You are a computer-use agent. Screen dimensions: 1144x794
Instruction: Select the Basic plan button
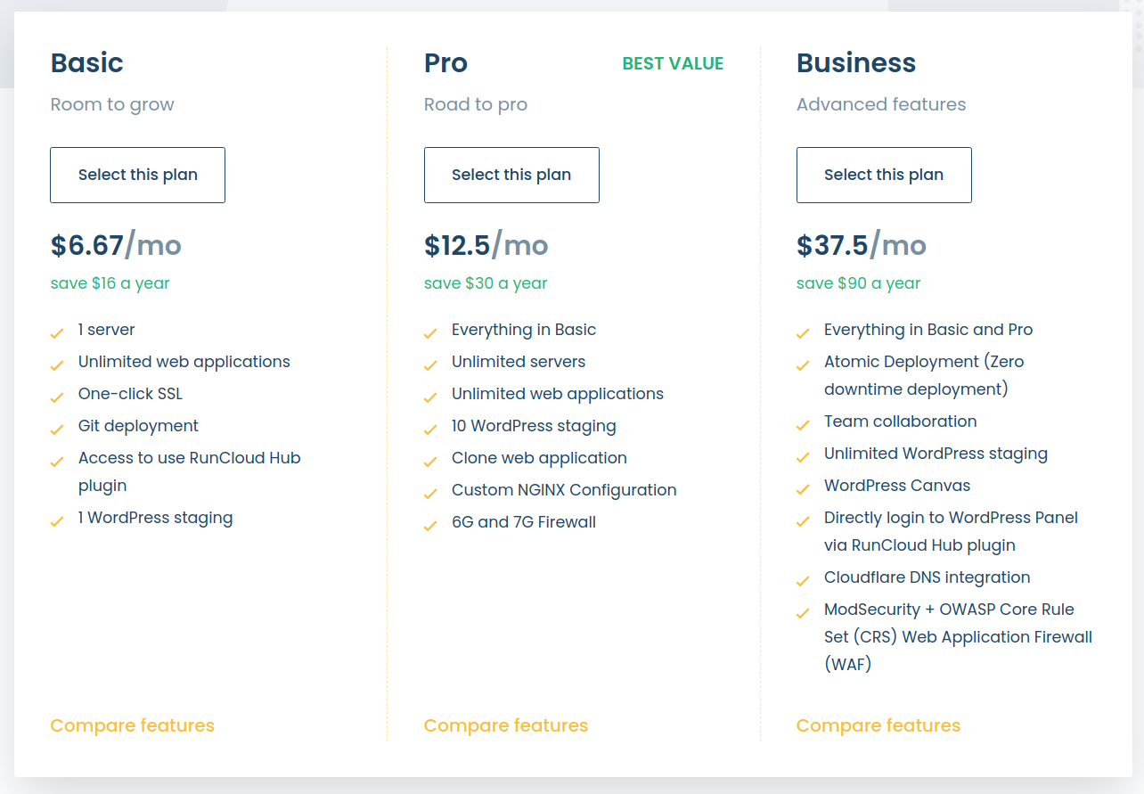tap(137, 175)
